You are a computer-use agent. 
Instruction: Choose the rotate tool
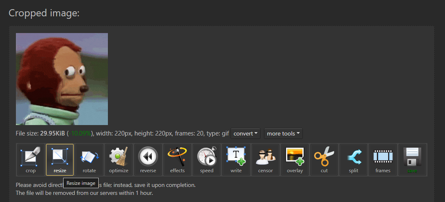pyautogui.click(x=90, y=160)
